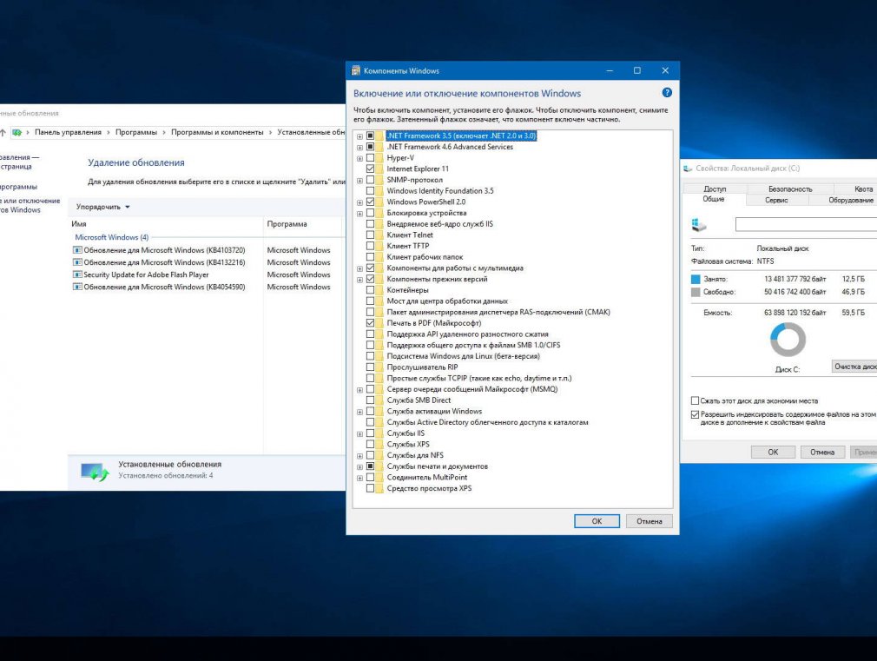Screen dimensions: 877x661
Task: Toggle the Hyper-V checkbox
Action: [370, 158]
